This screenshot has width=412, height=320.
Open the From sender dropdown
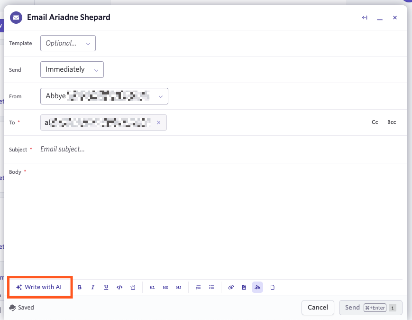104,96
